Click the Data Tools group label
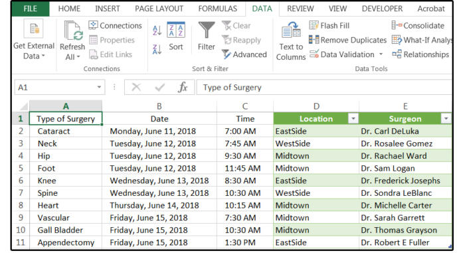The image size is (465, 253). click(x=371, y=68)
